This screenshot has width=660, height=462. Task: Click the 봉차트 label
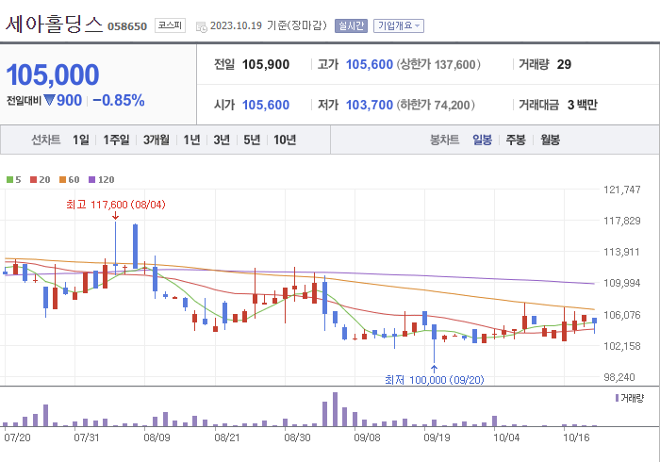444,140
